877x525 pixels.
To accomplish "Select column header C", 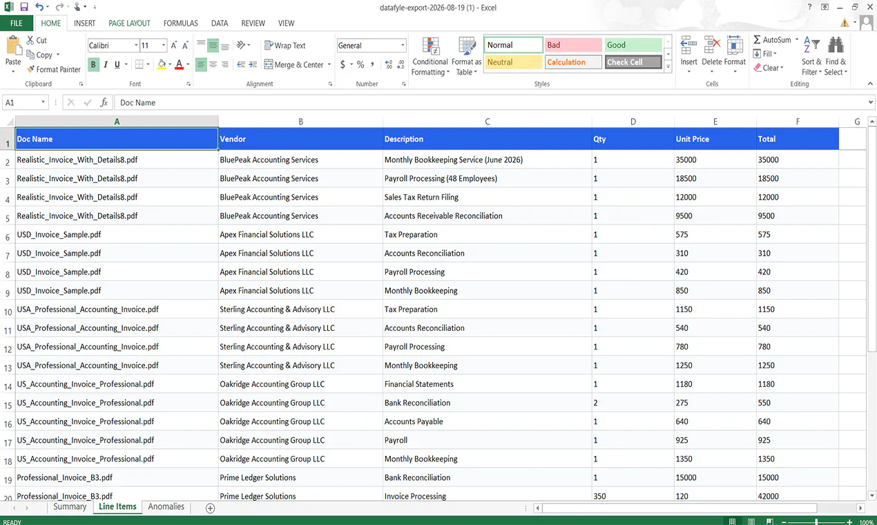I will click(488, 122).
